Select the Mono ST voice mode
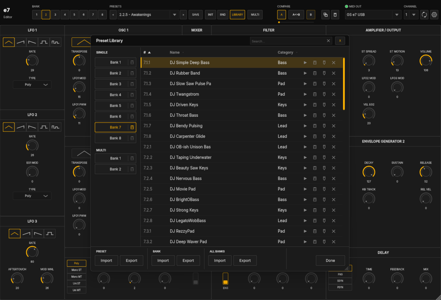441x300 pixels. tap(76, 270)
